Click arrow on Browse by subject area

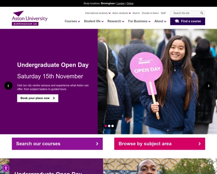[x=200, y=144]
